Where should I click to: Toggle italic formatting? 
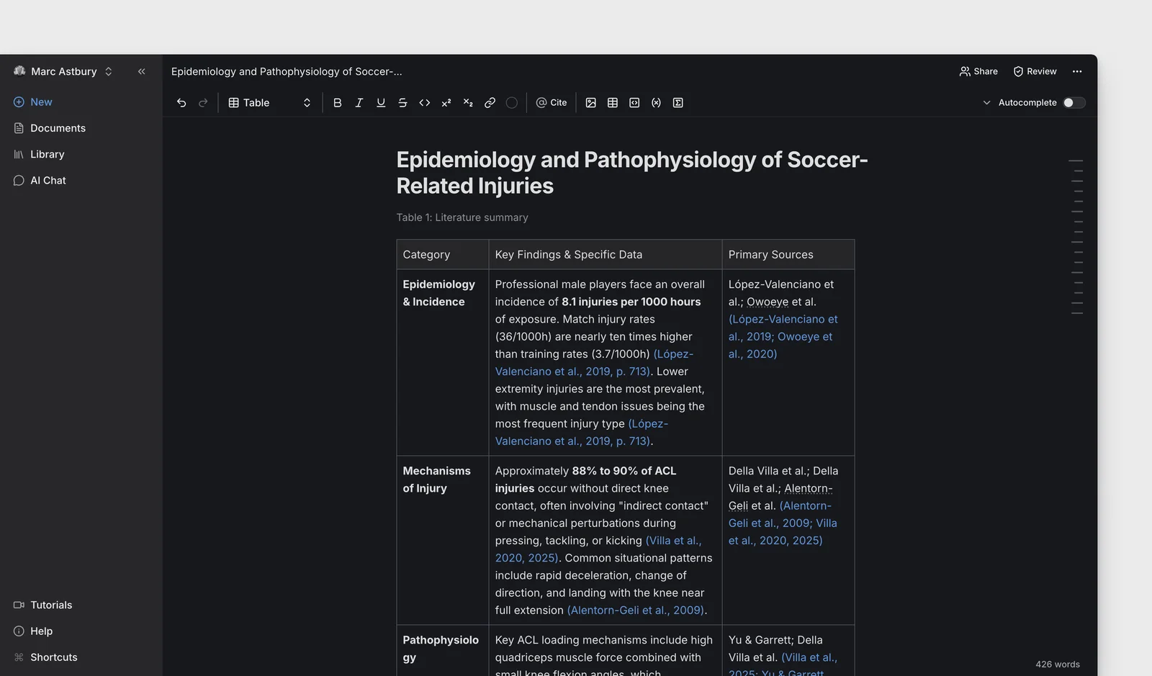point(359,103)
